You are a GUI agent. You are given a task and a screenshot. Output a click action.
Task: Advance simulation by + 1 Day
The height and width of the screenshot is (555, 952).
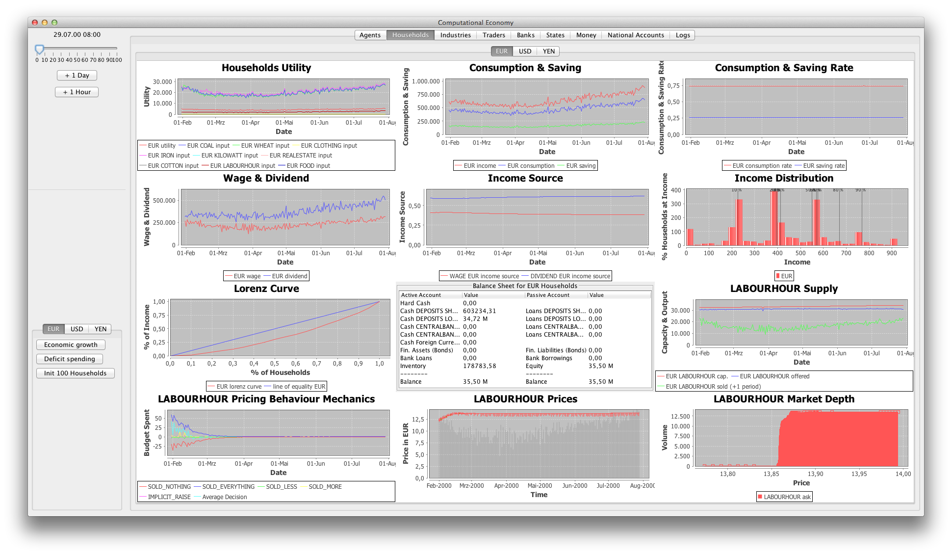[77, 76]
